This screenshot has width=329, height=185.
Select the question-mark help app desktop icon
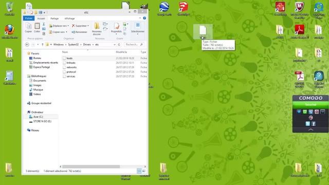(x=319, y=79)
